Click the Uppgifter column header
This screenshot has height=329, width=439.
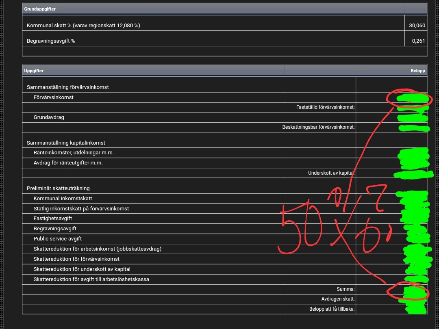tap(34, 71)
